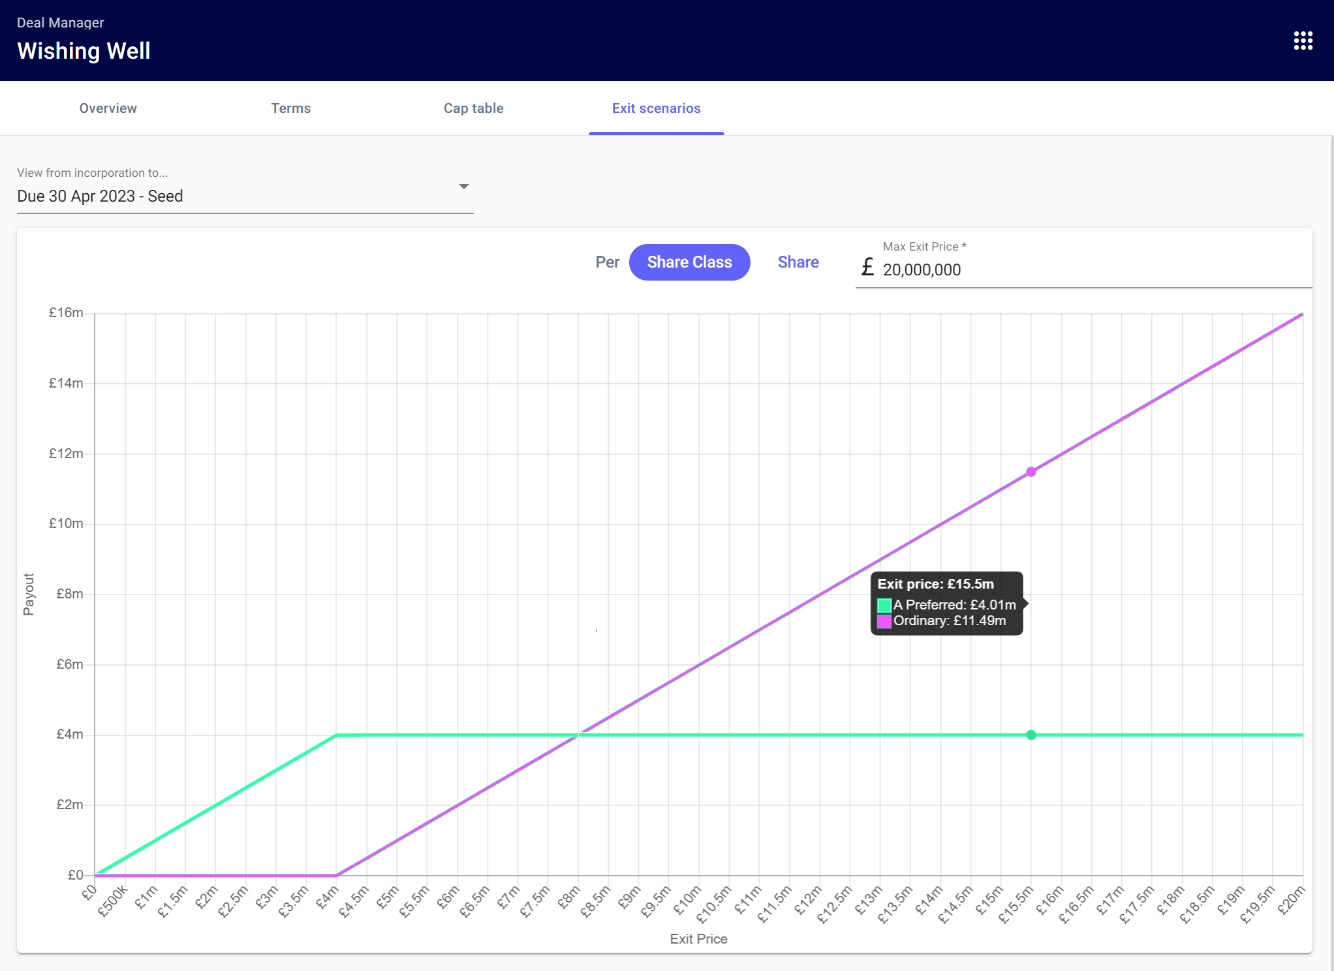Viewport: 1334px width, 971px height.
Task: Click the Deal Manager header link
Action: (x=60, y=23)
